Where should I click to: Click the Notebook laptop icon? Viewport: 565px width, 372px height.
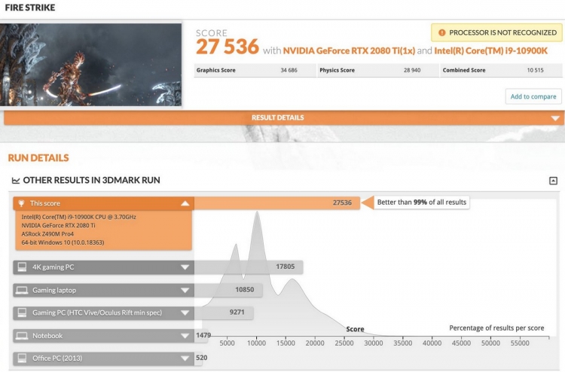click(x=22, y=336)
